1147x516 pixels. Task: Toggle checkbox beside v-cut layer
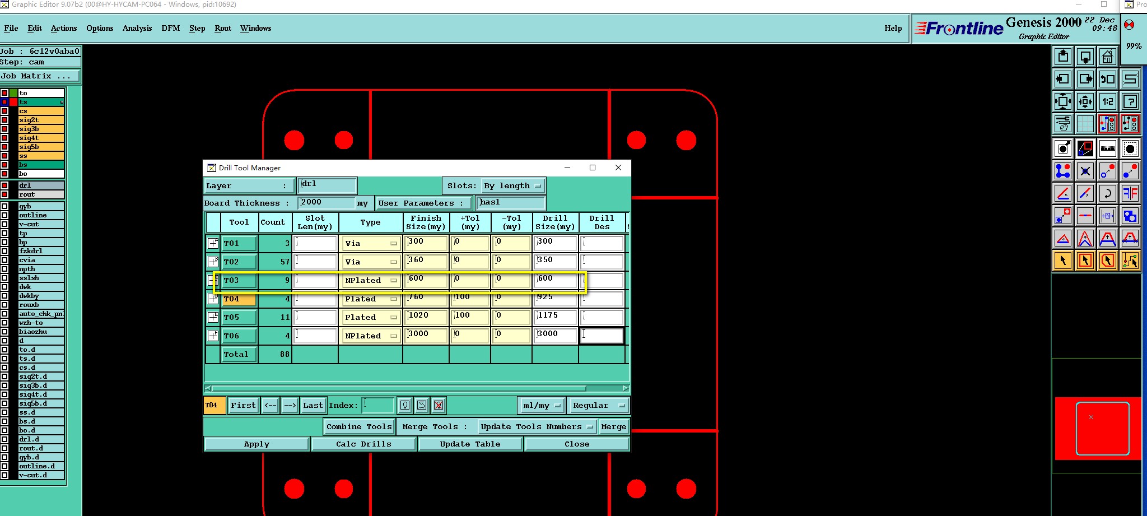tap(4, 224)
